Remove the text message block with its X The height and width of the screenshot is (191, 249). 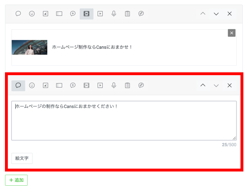pyautogui.click(x=230, y=85)
